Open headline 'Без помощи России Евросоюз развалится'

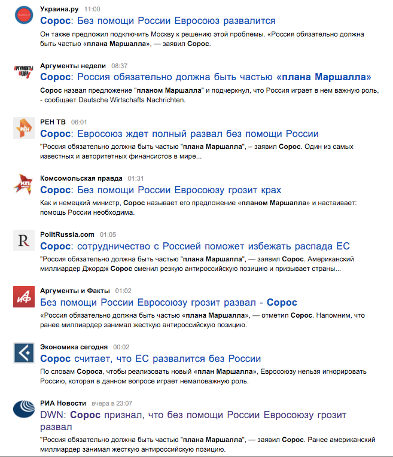[x=158, y=21]
